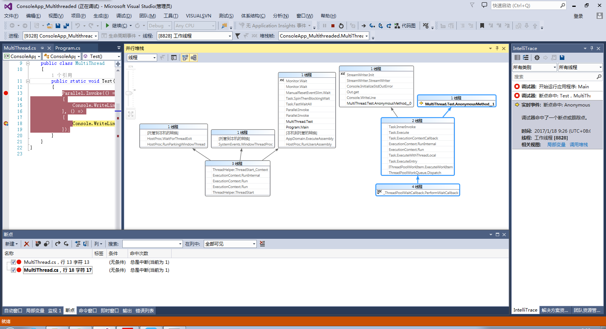
Task: Open IntelliTrace settings gear
Action: point(537,58)
